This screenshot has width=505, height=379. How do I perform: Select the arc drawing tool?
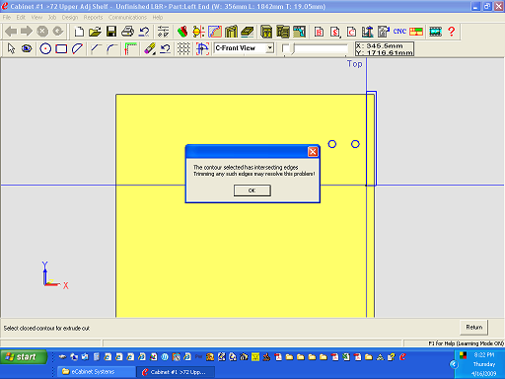(x=77, y=48)
